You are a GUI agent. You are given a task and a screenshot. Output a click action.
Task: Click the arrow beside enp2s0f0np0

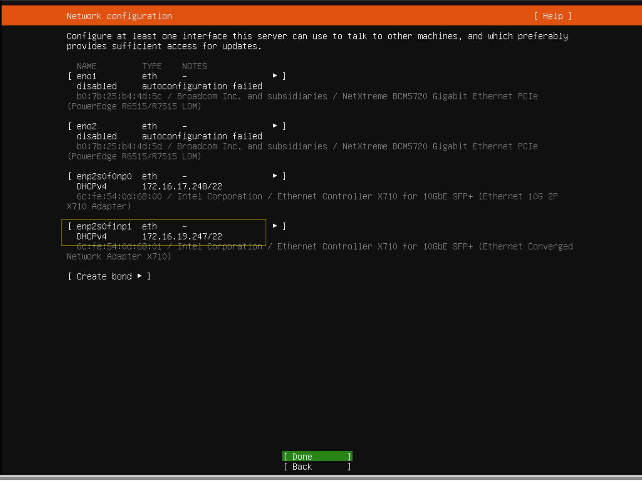click(x=275, y=176)
